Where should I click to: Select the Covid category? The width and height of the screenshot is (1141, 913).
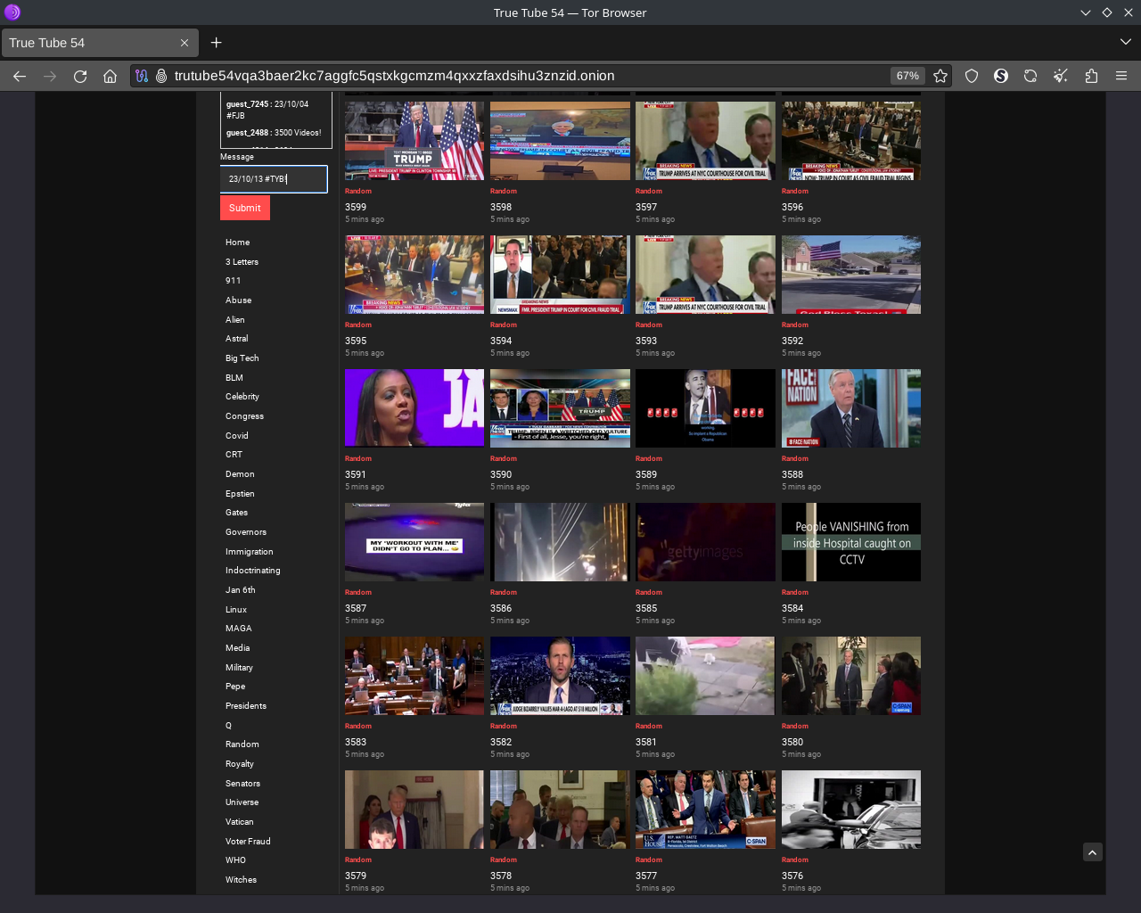236,436
